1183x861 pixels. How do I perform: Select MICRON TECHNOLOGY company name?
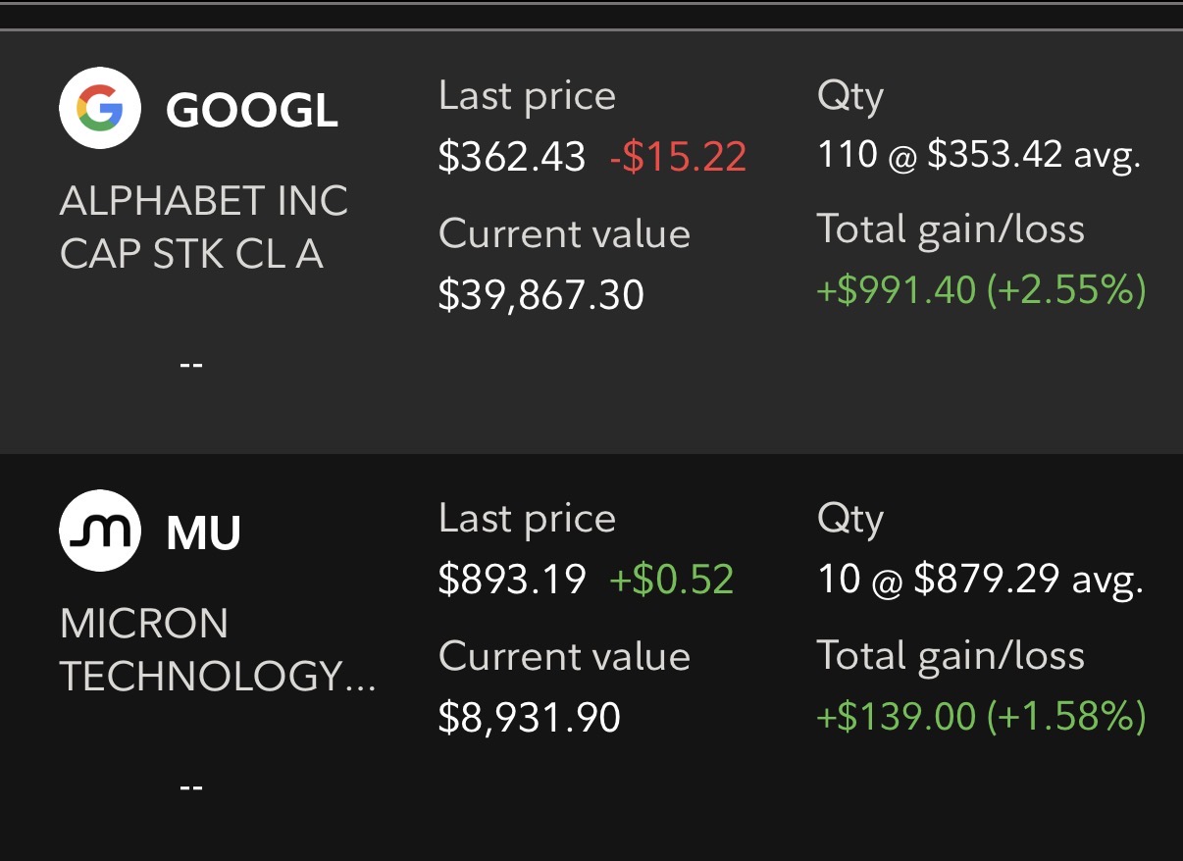coord(218,650)
